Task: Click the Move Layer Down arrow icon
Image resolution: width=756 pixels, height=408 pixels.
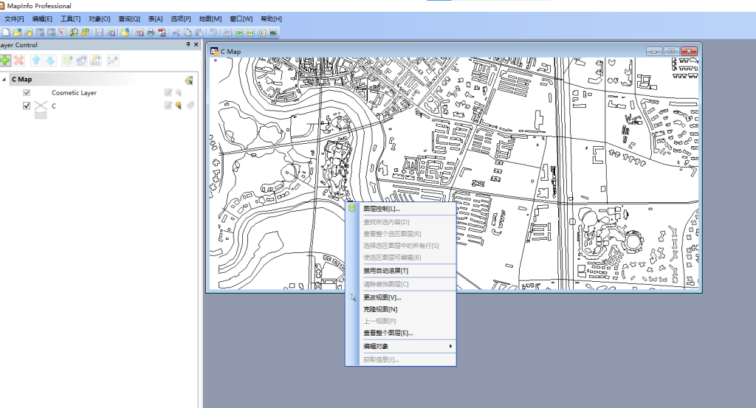Action: coord(49,60)
